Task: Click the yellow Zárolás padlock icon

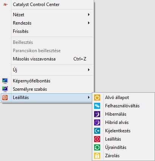Action: coord(97,156)
